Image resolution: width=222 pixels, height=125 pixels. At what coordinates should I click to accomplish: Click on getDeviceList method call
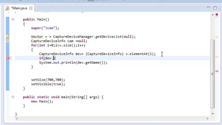(108, 37)
